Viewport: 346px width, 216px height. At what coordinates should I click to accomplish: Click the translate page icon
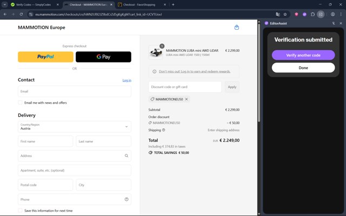coord(278,15)
